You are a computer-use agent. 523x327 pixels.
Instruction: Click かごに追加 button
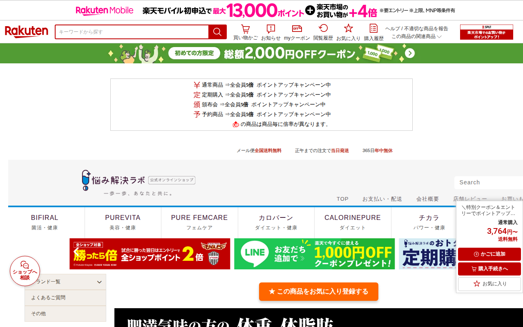489,254
